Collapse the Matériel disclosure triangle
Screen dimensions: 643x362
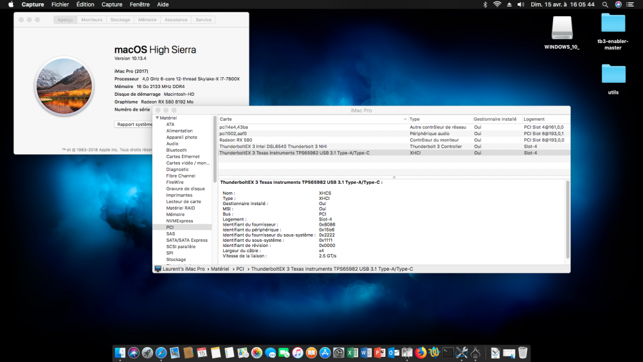click(157, 118)
